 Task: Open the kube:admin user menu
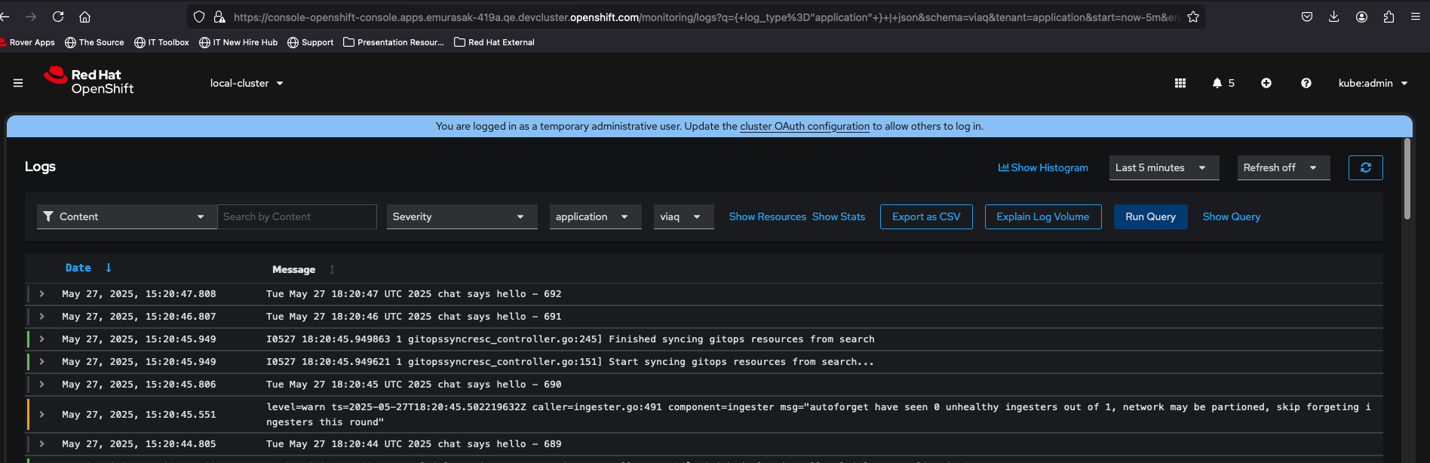click(1373, 83)
